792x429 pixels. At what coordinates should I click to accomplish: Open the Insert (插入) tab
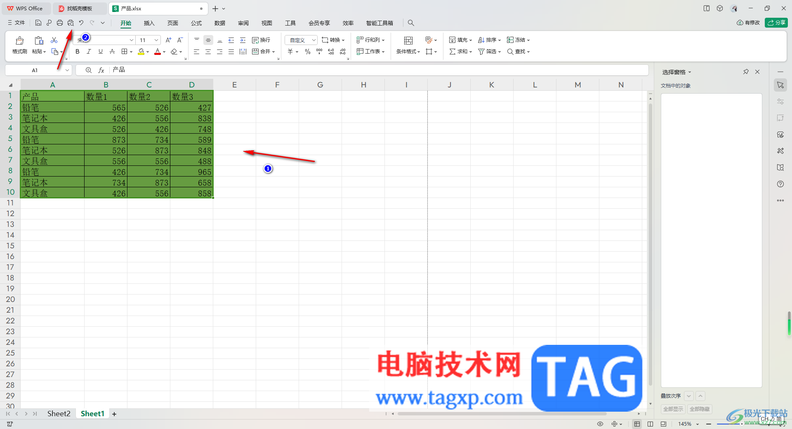coord(149,23)
